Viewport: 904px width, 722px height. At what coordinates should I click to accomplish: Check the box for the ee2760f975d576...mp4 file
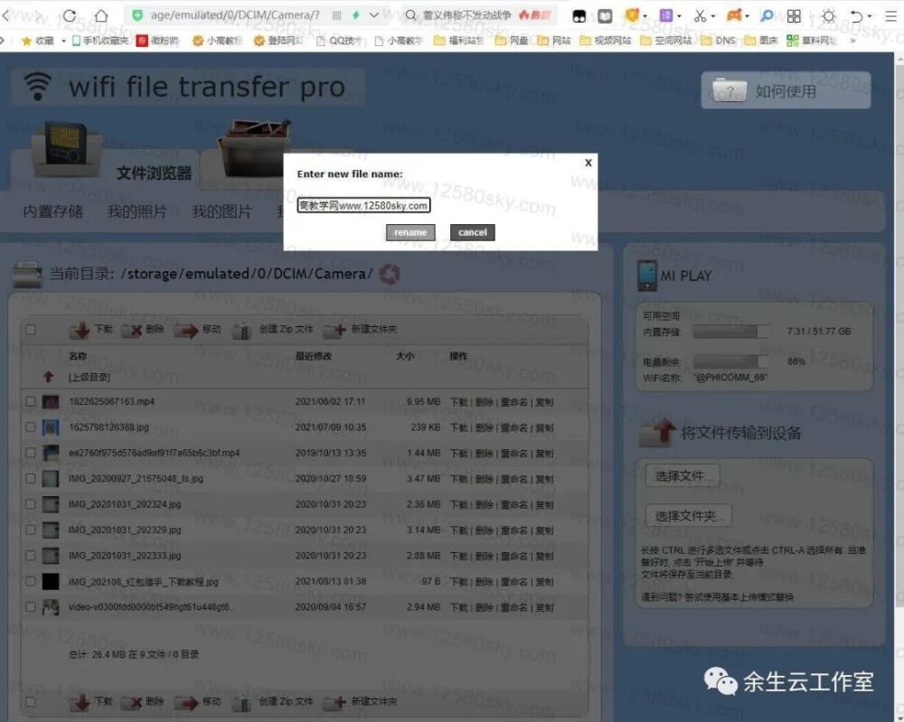31,453
